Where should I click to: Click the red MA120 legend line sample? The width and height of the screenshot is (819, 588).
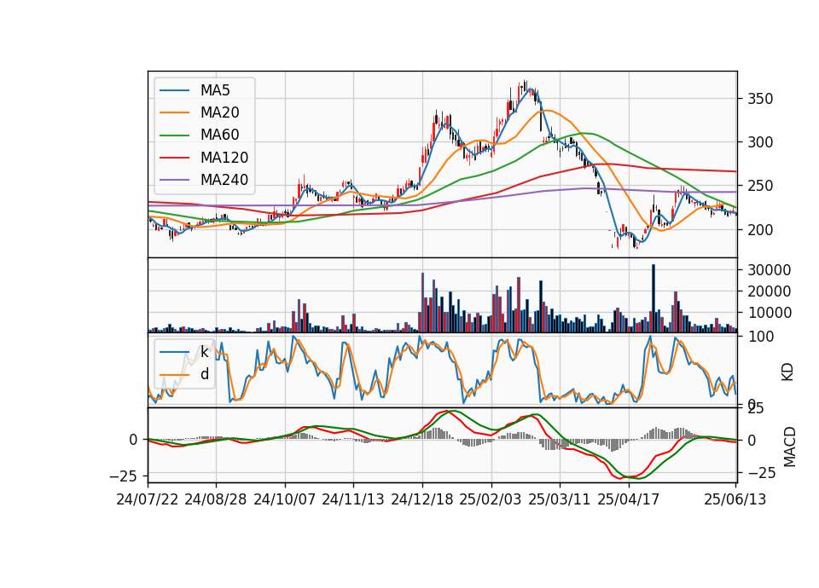[174, 157]
